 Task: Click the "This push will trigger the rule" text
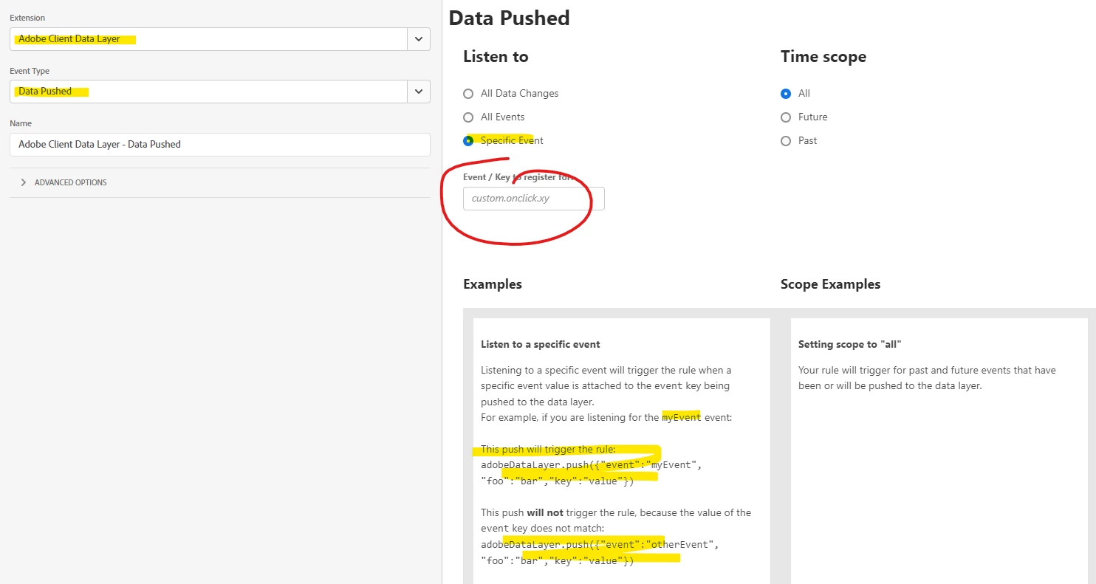548,450
